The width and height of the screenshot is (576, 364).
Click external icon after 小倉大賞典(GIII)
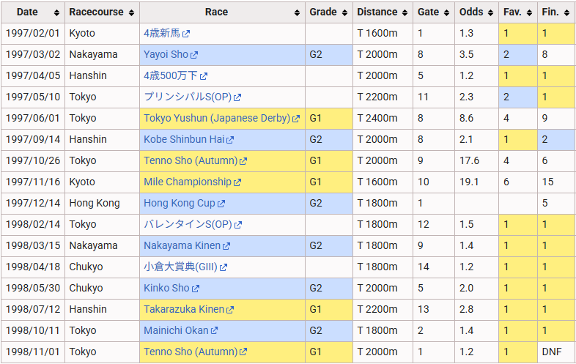click(224, 267)
